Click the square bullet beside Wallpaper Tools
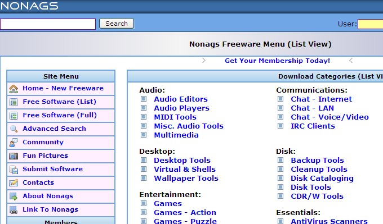 point(144,178)
